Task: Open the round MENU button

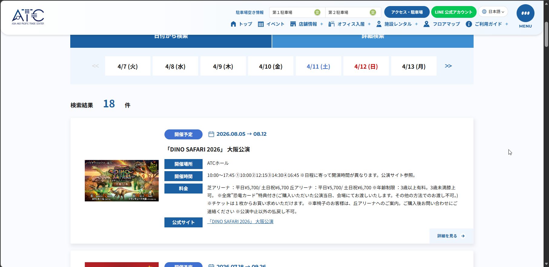Action: click(x=525, y=13)
